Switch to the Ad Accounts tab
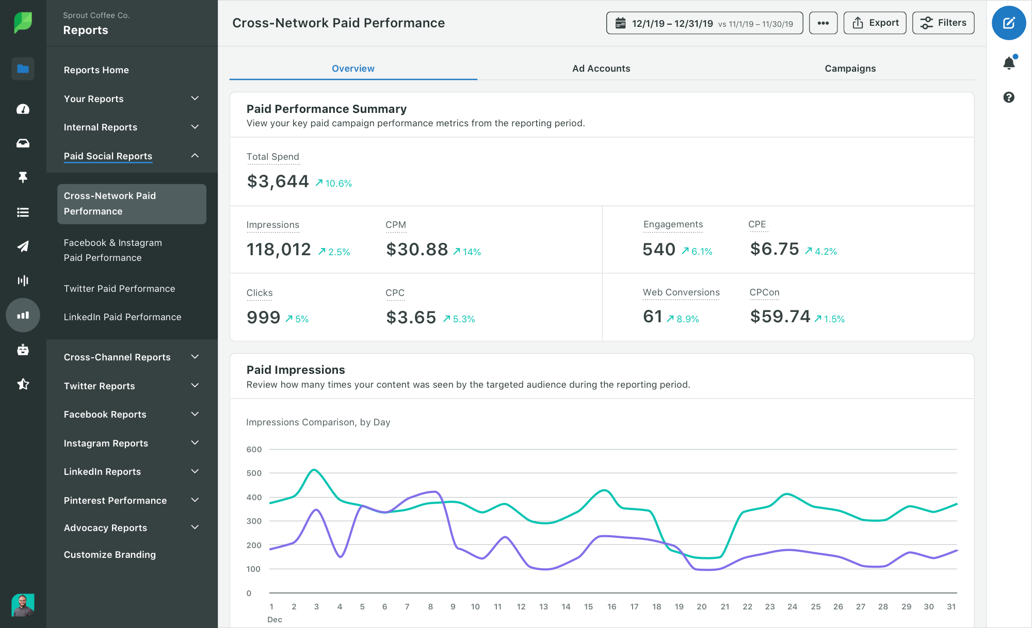The image size is (1032, 628). [x=601, y=68]
